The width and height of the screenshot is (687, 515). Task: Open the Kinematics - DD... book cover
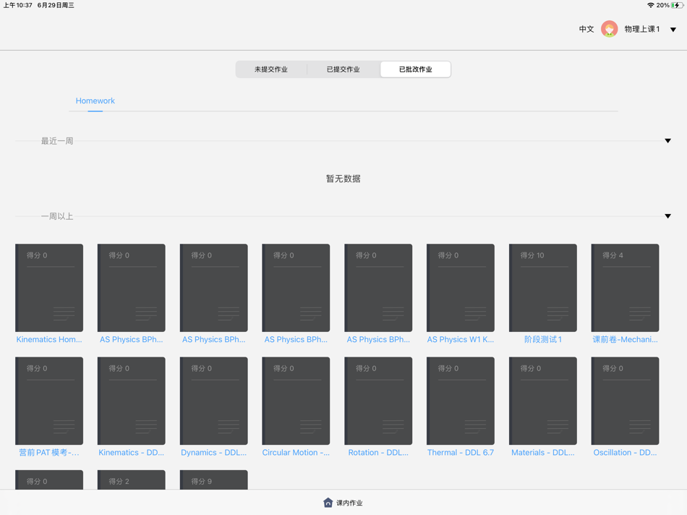tap(132, 401)
